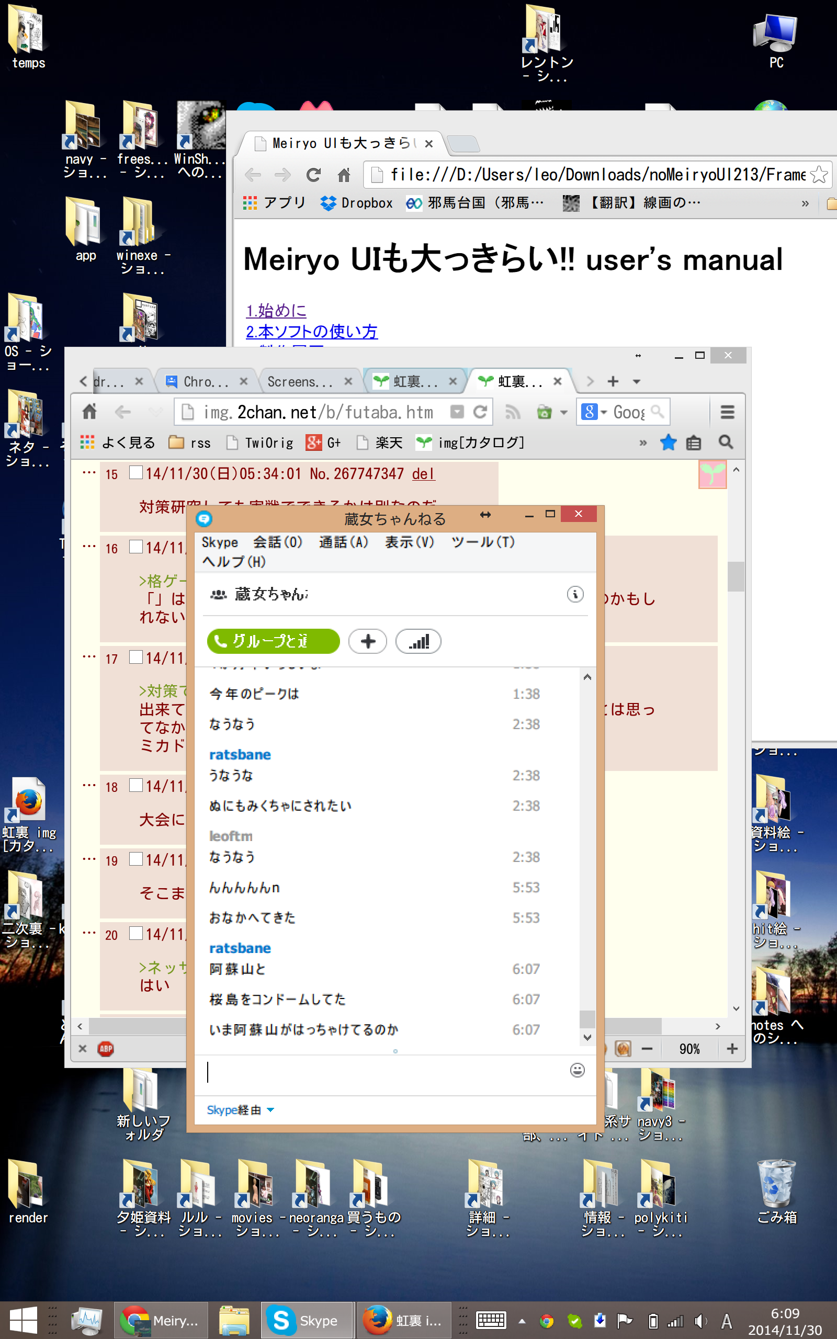Image resolution: width=837 pixels, height=1339 pixels.
Task: Open the emoticon picker in Skype
Action: coord(577,1070)
